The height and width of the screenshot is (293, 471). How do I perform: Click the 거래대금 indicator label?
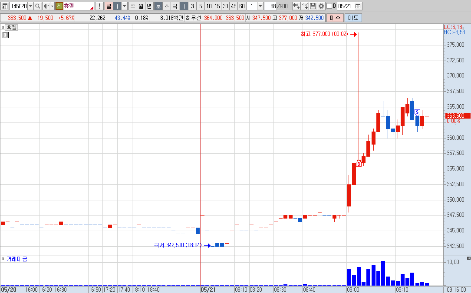click(x=17, y=259)
